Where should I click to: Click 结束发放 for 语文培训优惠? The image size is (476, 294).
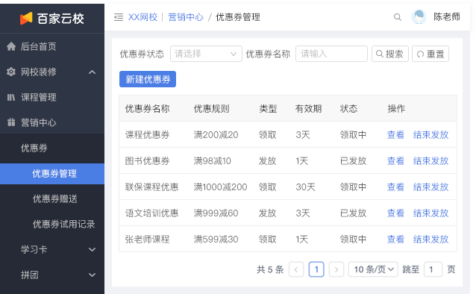431,213
